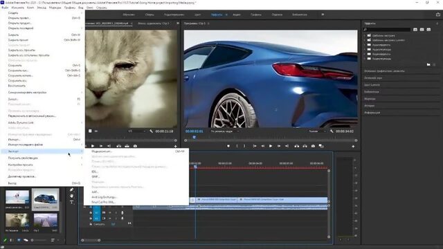Viewport: 443px width, 249px height.
Task: Export a frame from Source monitor
Action: click(135, 146)
